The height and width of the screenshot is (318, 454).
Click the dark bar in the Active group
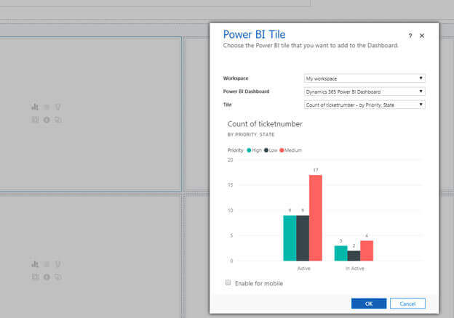pyautogui.click(x=303, y=238)
